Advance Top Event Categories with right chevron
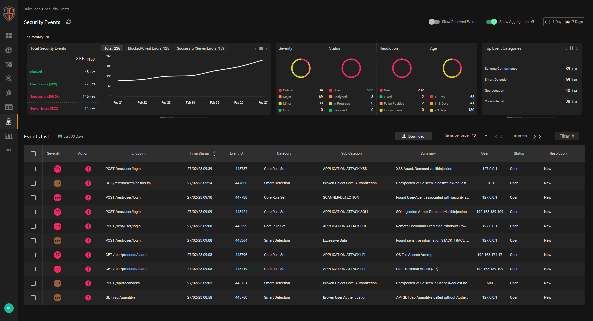The height and width of the screenshot is (321, 593). point(577,49)
